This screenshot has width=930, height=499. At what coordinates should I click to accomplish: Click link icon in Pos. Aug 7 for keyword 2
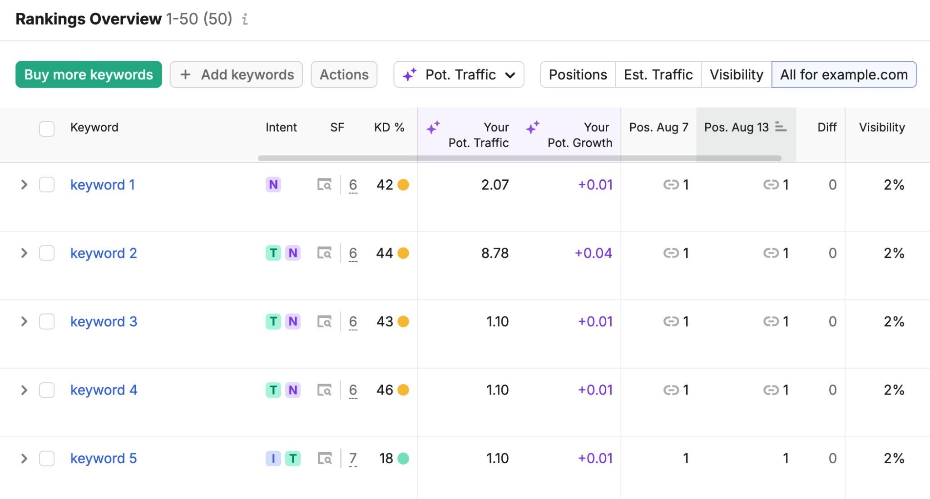tap(671, 253)
